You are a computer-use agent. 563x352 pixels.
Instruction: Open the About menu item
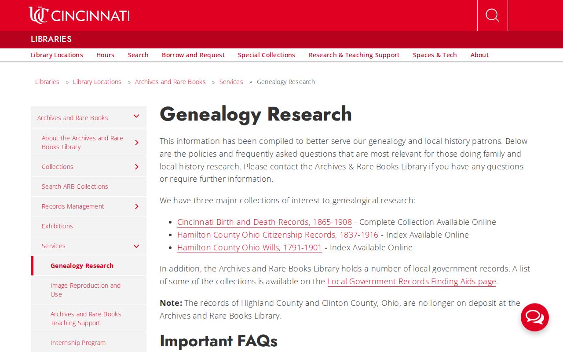[479, 55]
